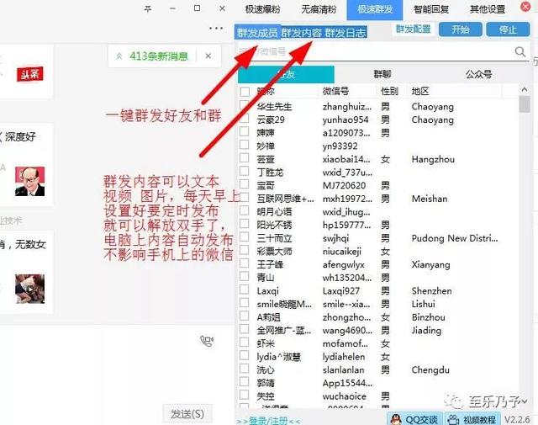This screenshot has width=538, height=425.
Task: Sort by 地区 column header
Action: [420, 92]
